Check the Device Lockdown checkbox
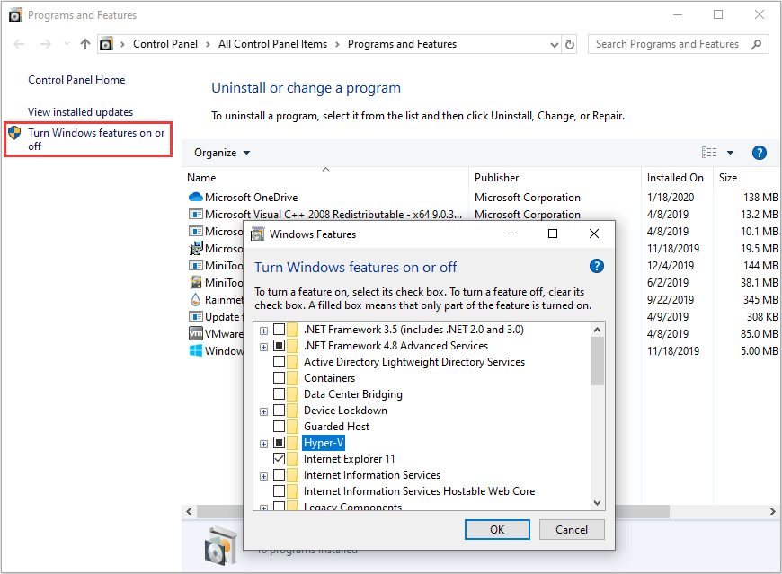This screenshot has height=574, width=782. [280, 411]
